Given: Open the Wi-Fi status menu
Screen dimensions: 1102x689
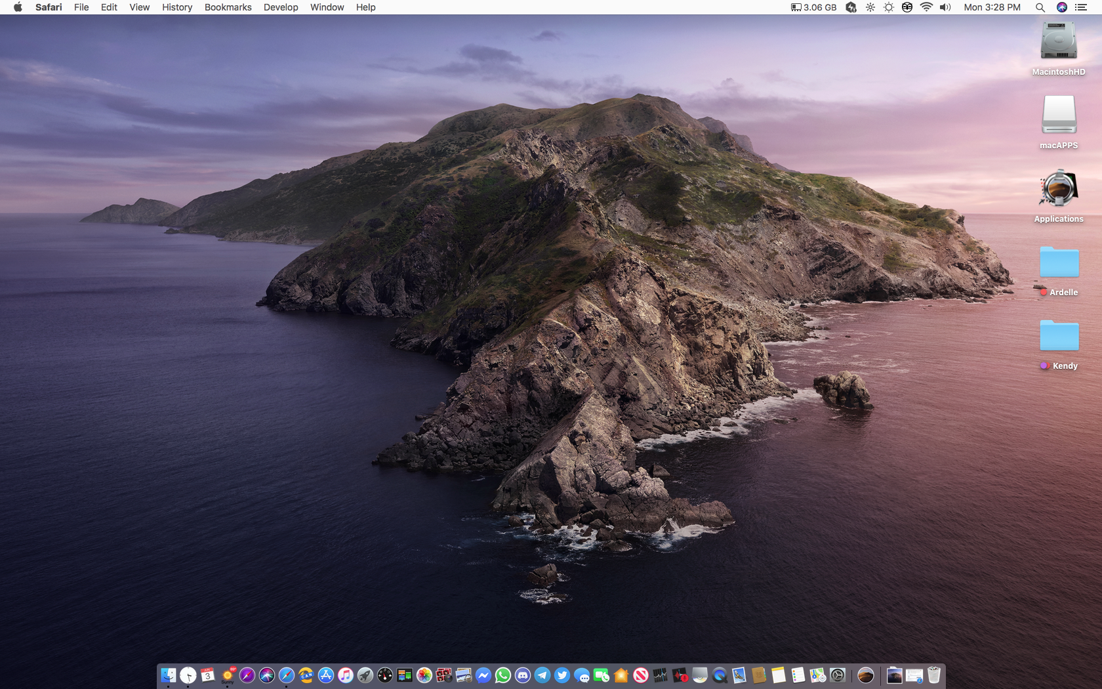Looking at the screenshot, I should tap(926, 7).
